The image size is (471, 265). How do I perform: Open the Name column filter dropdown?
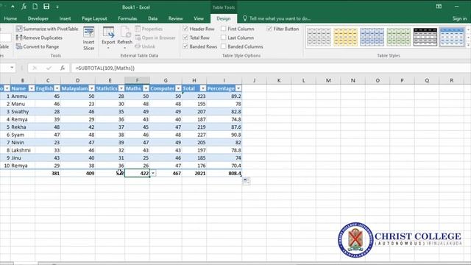click(32, 88)
